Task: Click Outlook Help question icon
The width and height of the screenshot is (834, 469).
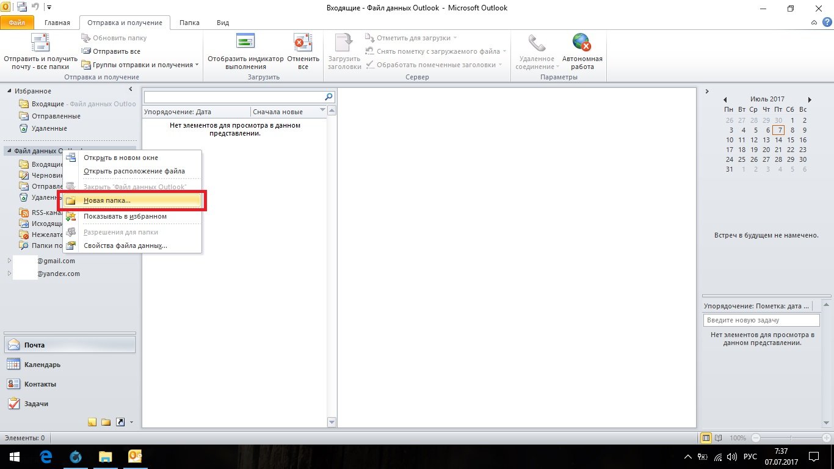Action: 827,22
